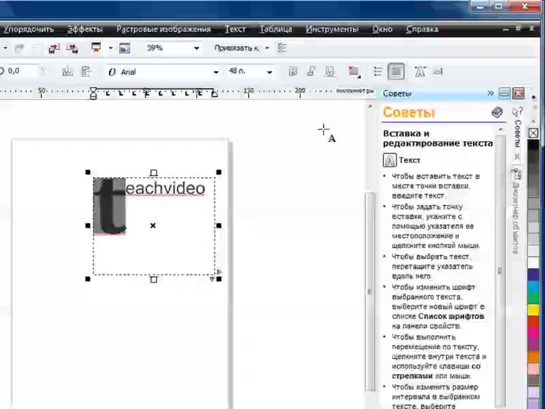This screenshot has height=409, width=545.
Task: Click the book icon in Советы panel
Action: click(x=497, y=112)
